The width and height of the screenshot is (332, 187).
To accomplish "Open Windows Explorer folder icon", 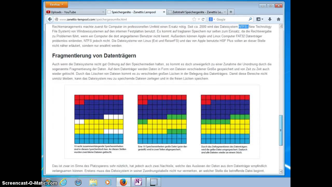I will [x=93, y=182].
